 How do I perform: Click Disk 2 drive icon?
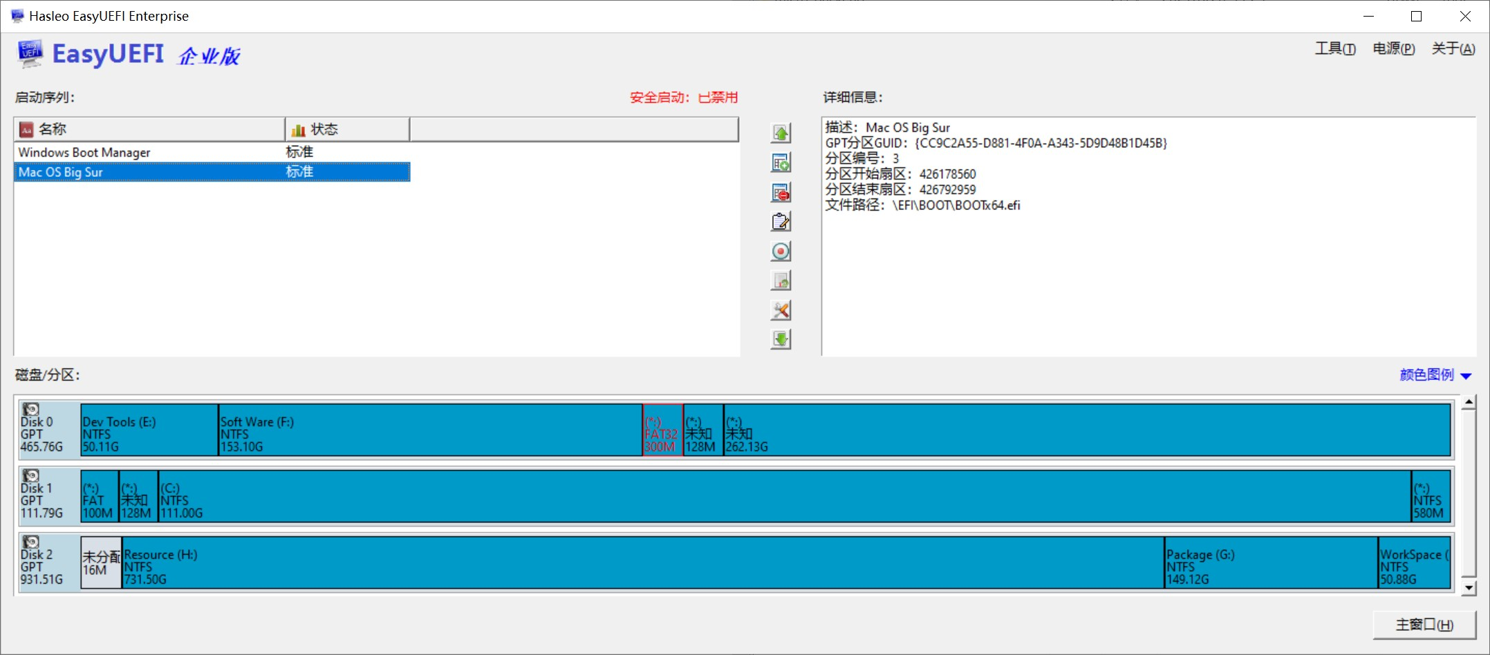click(30, 542)
